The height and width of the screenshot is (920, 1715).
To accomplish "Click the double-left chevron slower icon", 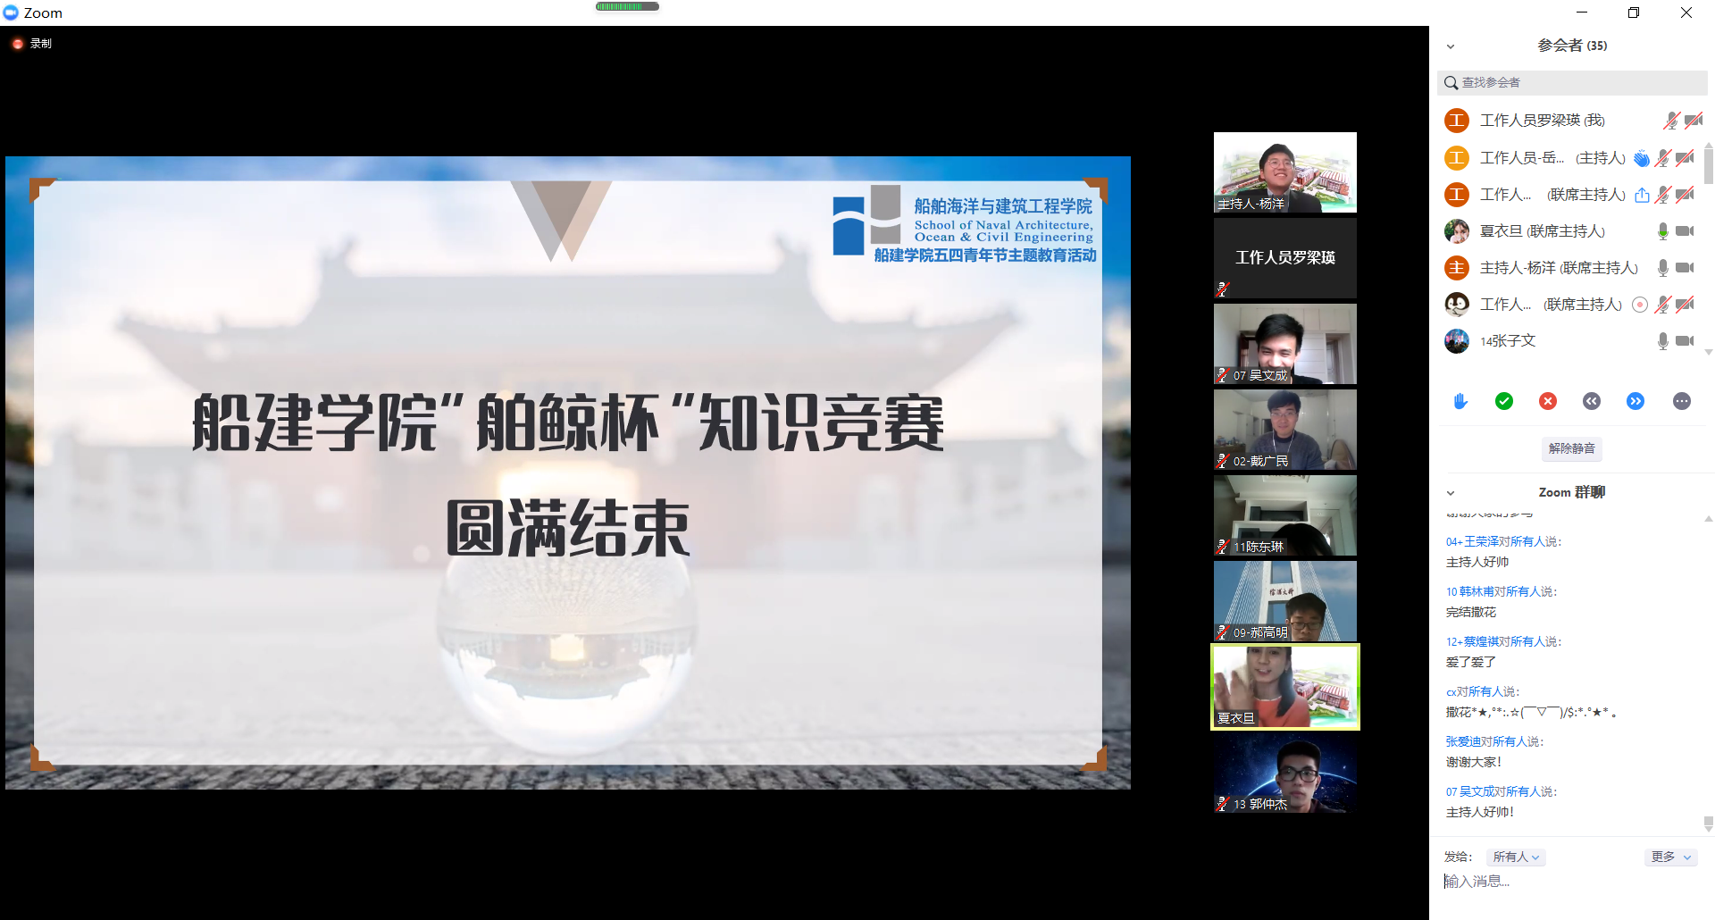I will click(x=1592, y=401).
